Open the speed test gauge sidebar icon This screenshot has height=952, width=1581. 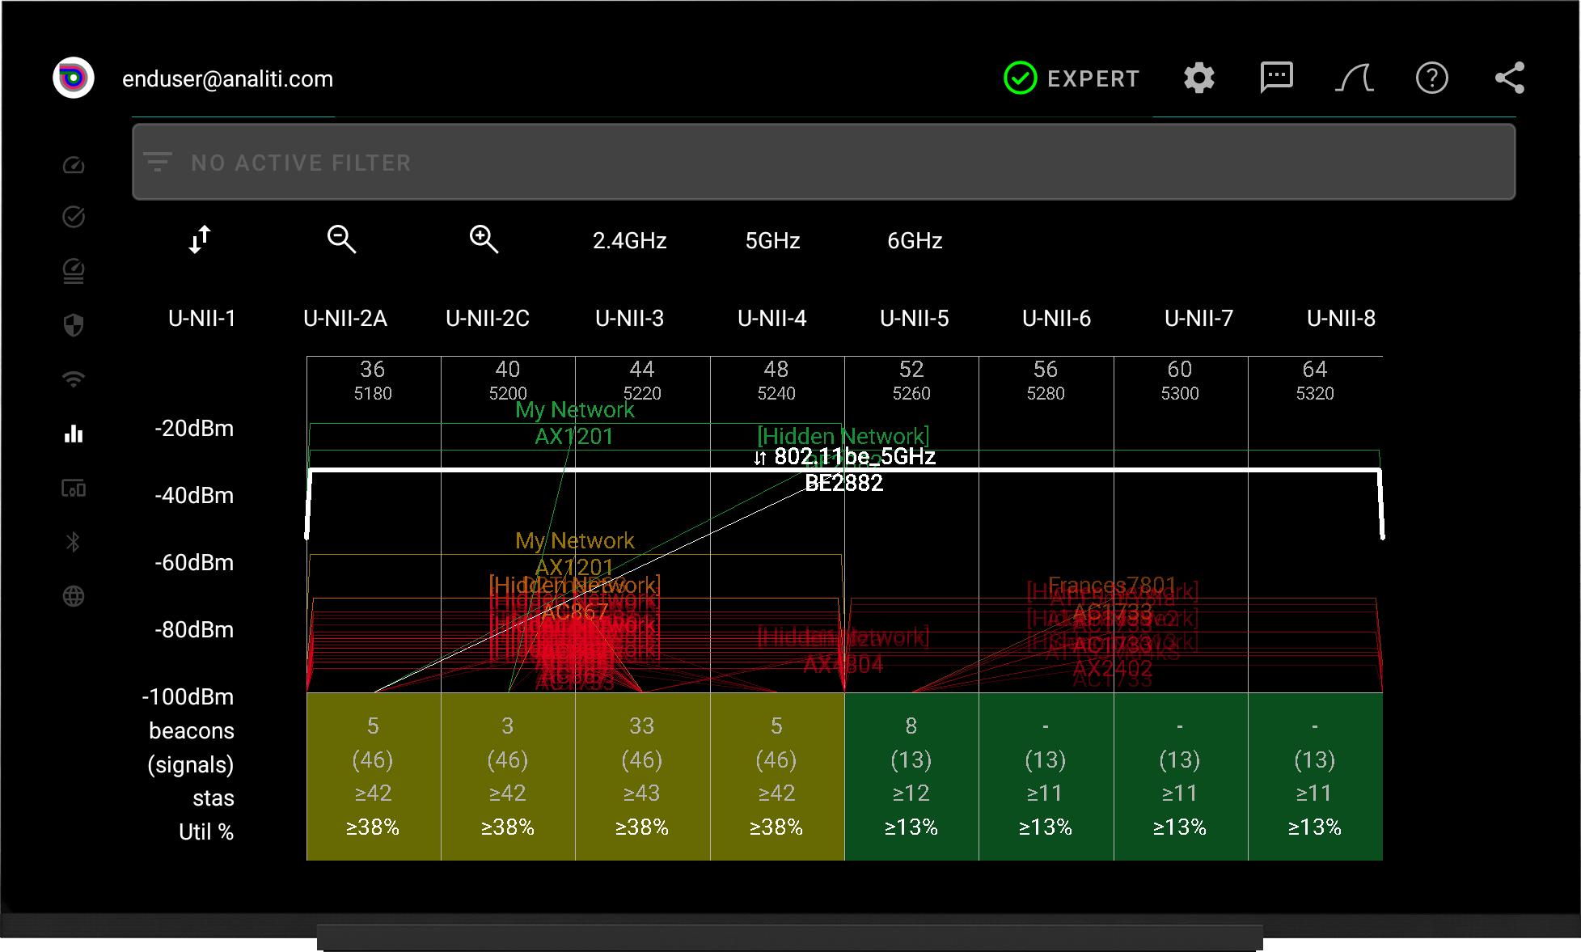point(74,165)
